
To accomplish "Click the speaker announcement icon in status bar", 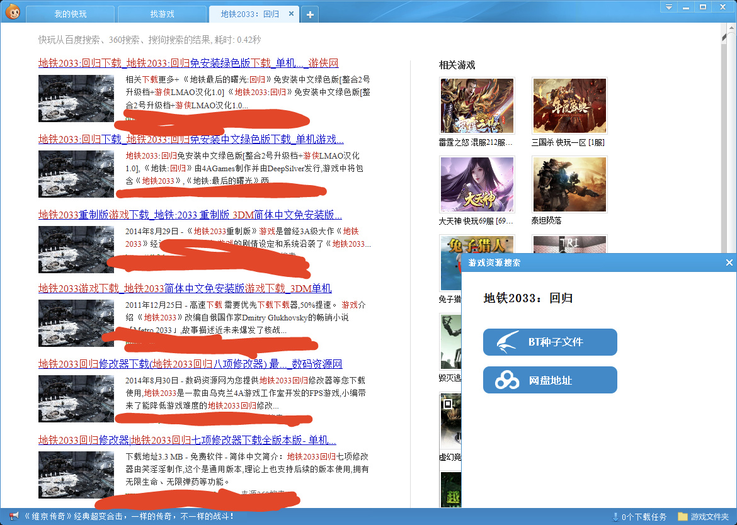I will click(14, 517).
